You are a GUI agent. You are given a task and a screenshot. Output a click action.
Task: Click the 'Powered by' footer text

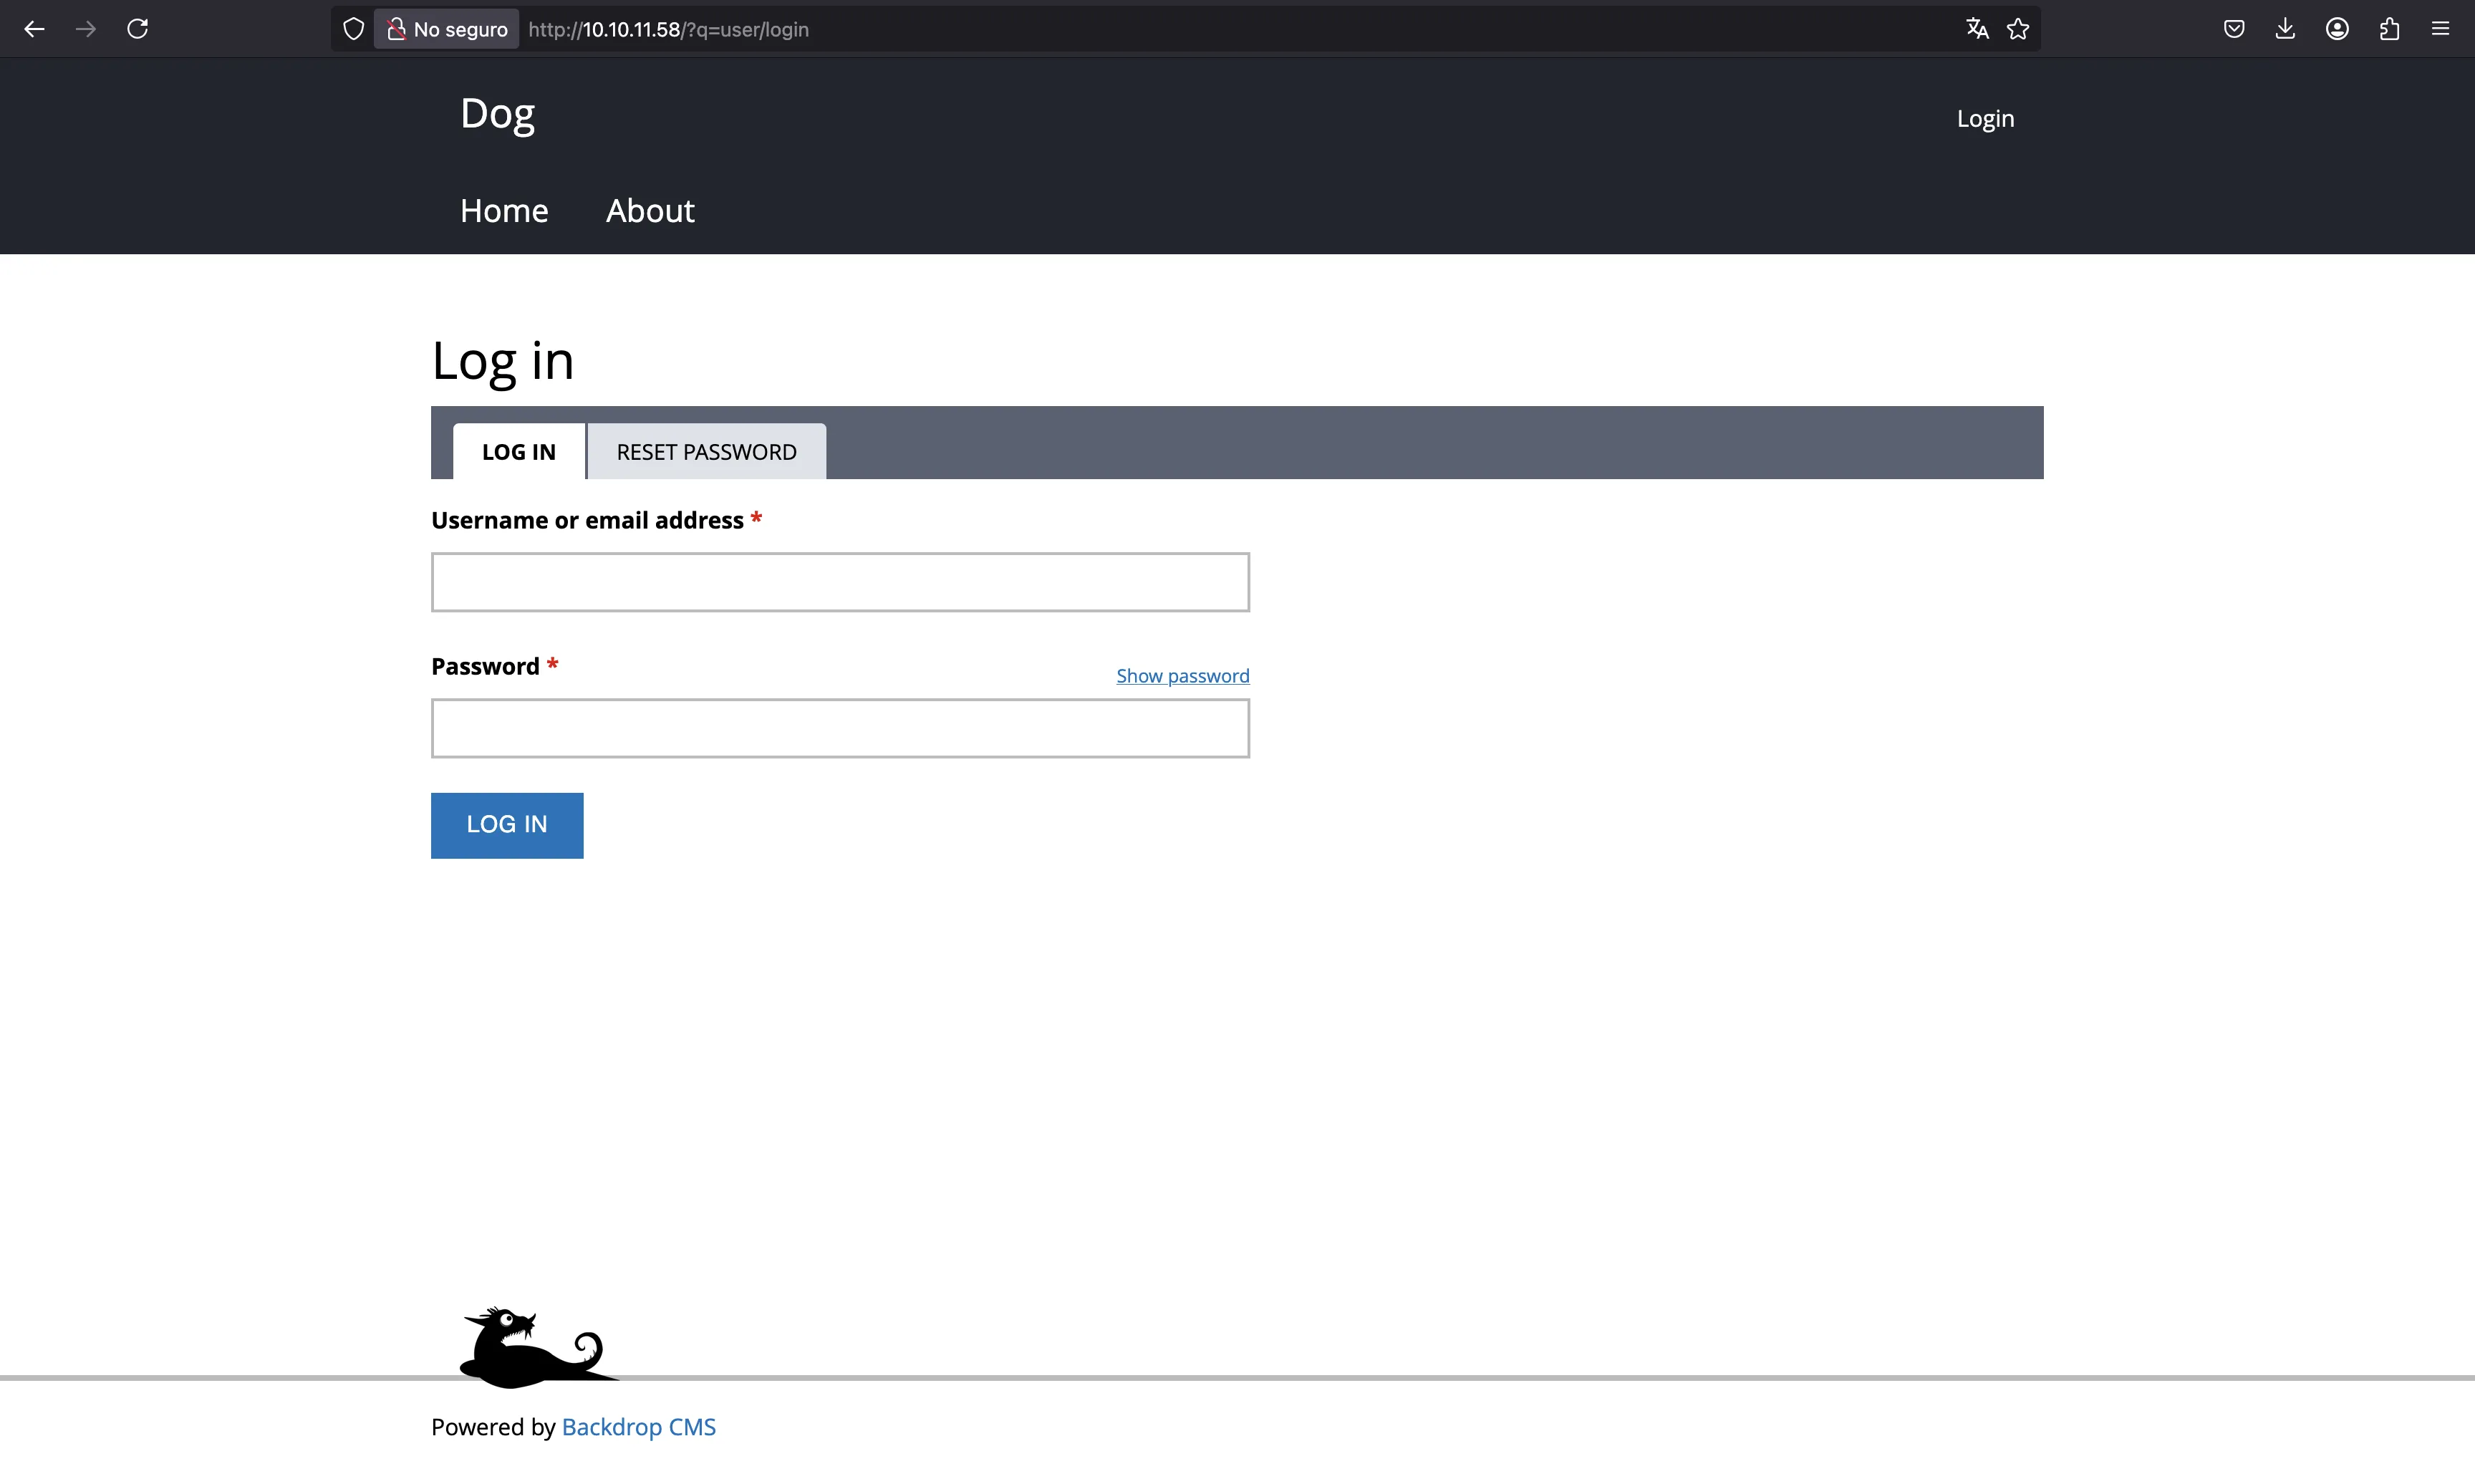493,1427
